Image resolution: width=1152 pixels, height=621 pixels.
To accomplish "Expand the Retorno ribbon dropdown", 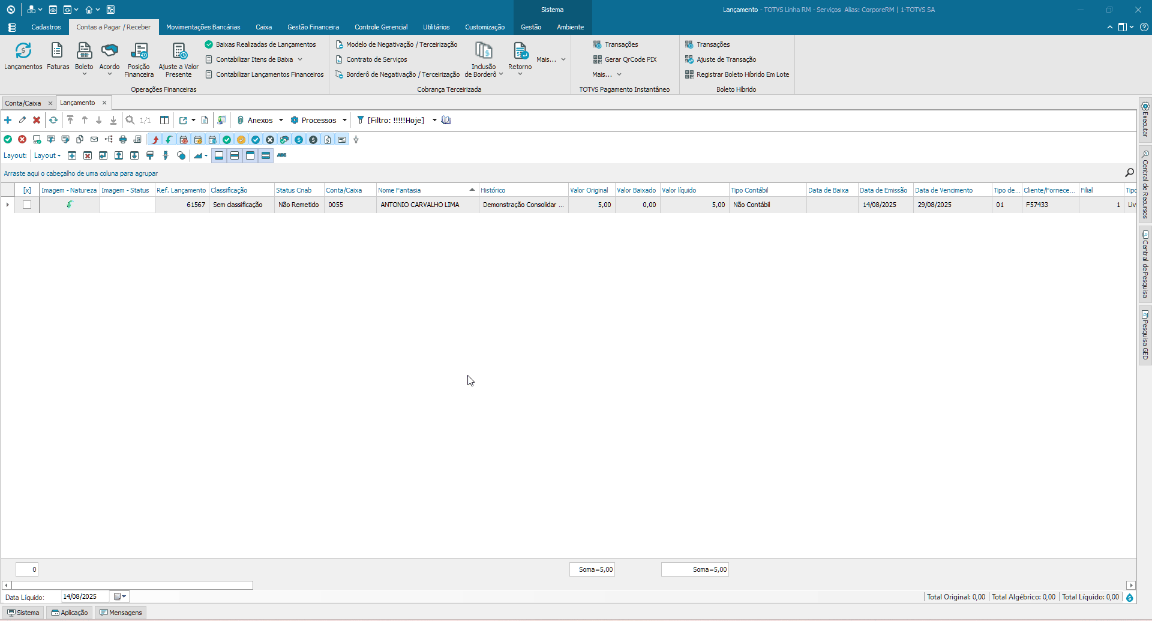I will click(x=520, y=74).
